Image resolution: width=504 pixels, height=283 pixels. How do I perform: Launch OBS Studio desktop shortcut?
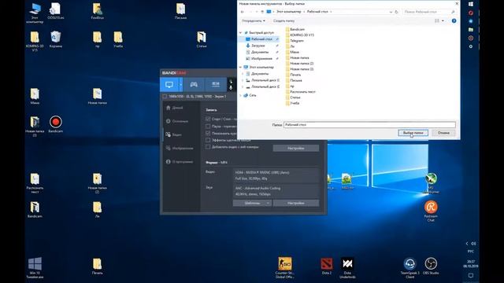pyautogui.click(x=431, y=266)
